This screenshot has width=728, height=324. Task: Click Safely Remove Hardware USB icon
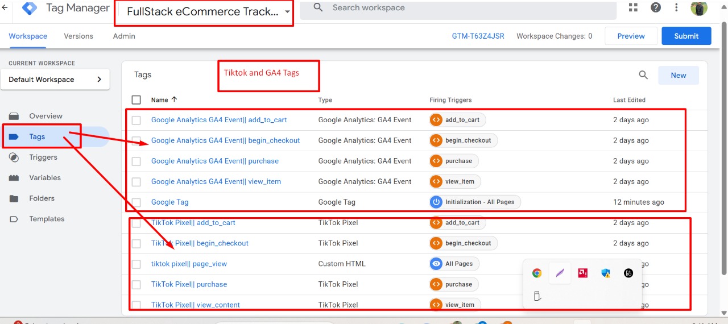537,296
